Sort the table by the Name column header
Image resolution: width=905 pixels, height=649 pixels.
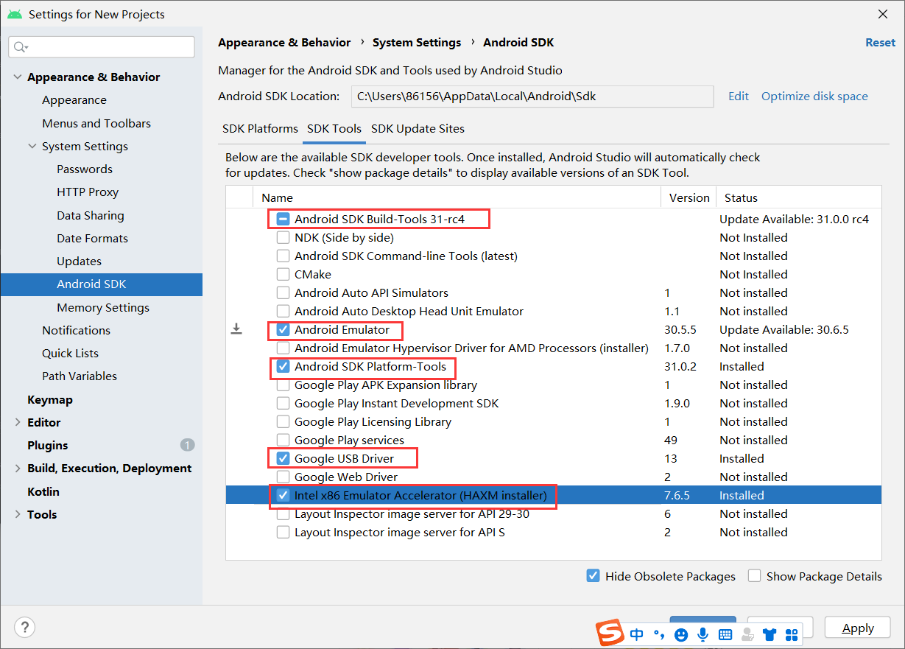tap(457, 197)
